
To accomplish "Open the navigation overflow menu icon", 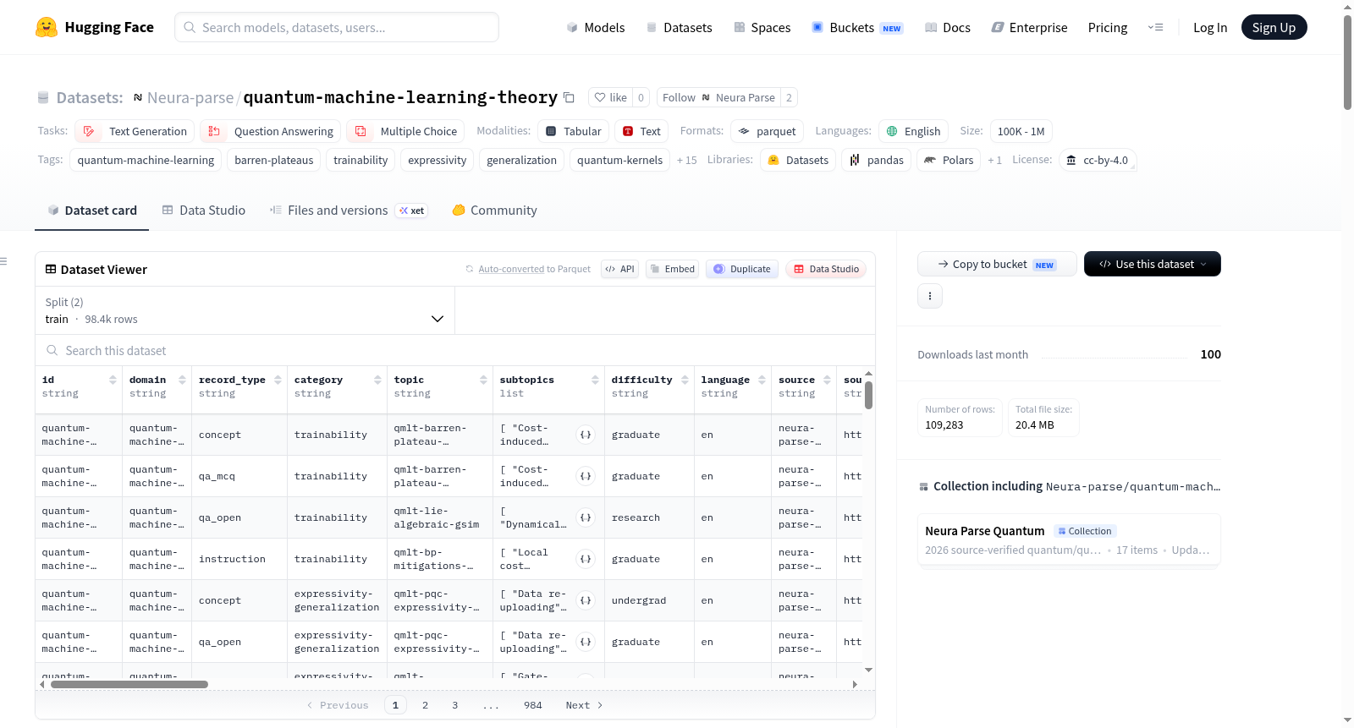I will tap(1155, 27).
